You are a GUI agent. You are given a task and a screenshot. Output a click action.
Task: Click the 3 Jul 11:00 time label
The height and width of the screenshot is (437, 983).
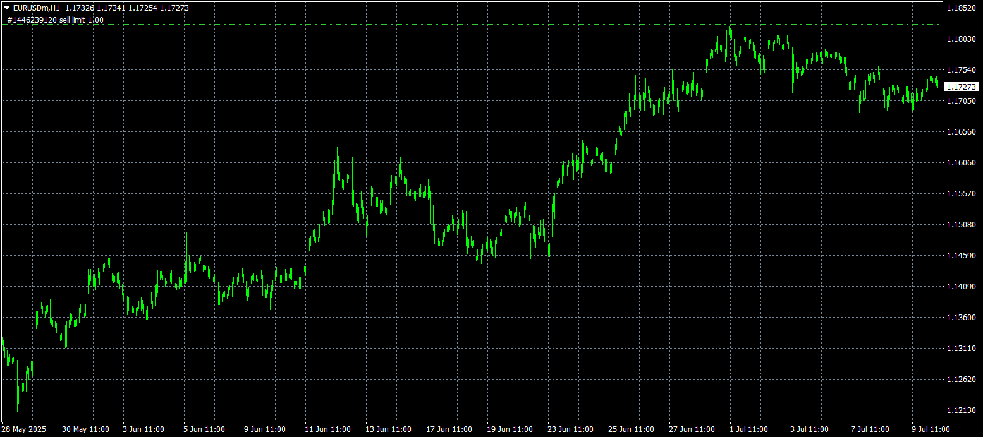[x=811, y=429]
